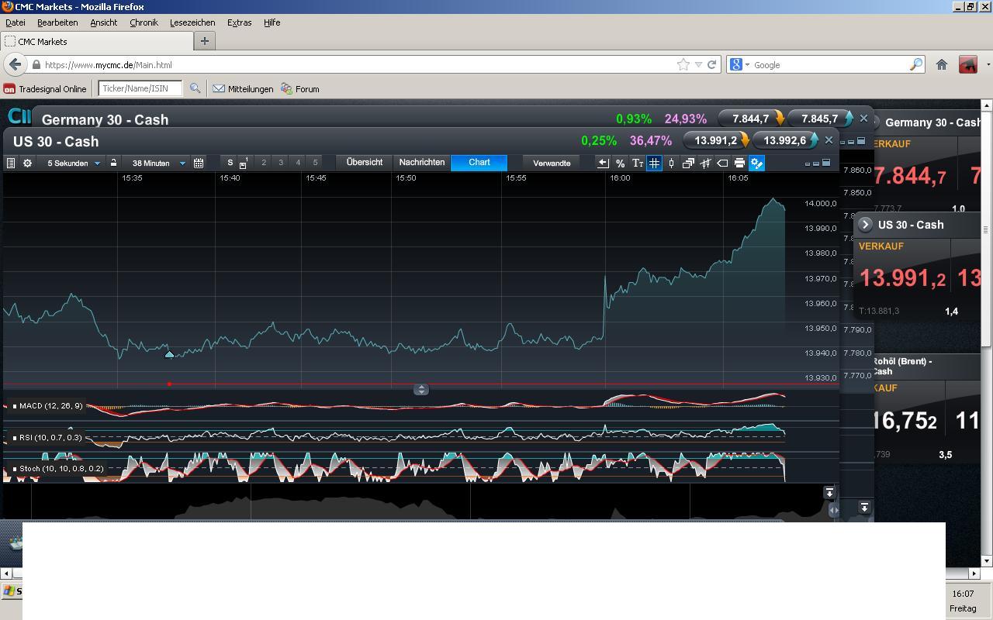Expand the 38 Minuten time range dropdown
The image size is (993, 620).
pyautogui.click(x=182, y=164)
